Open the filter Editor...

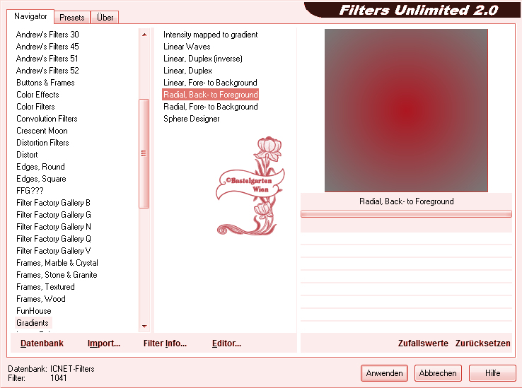click(227, 343)
